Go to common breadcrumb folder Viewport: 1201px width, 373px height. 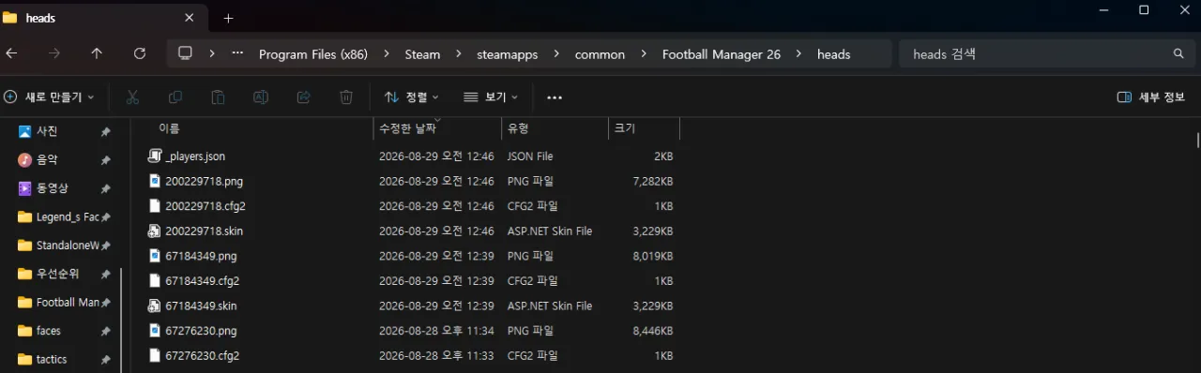click(x=600, y=54)
